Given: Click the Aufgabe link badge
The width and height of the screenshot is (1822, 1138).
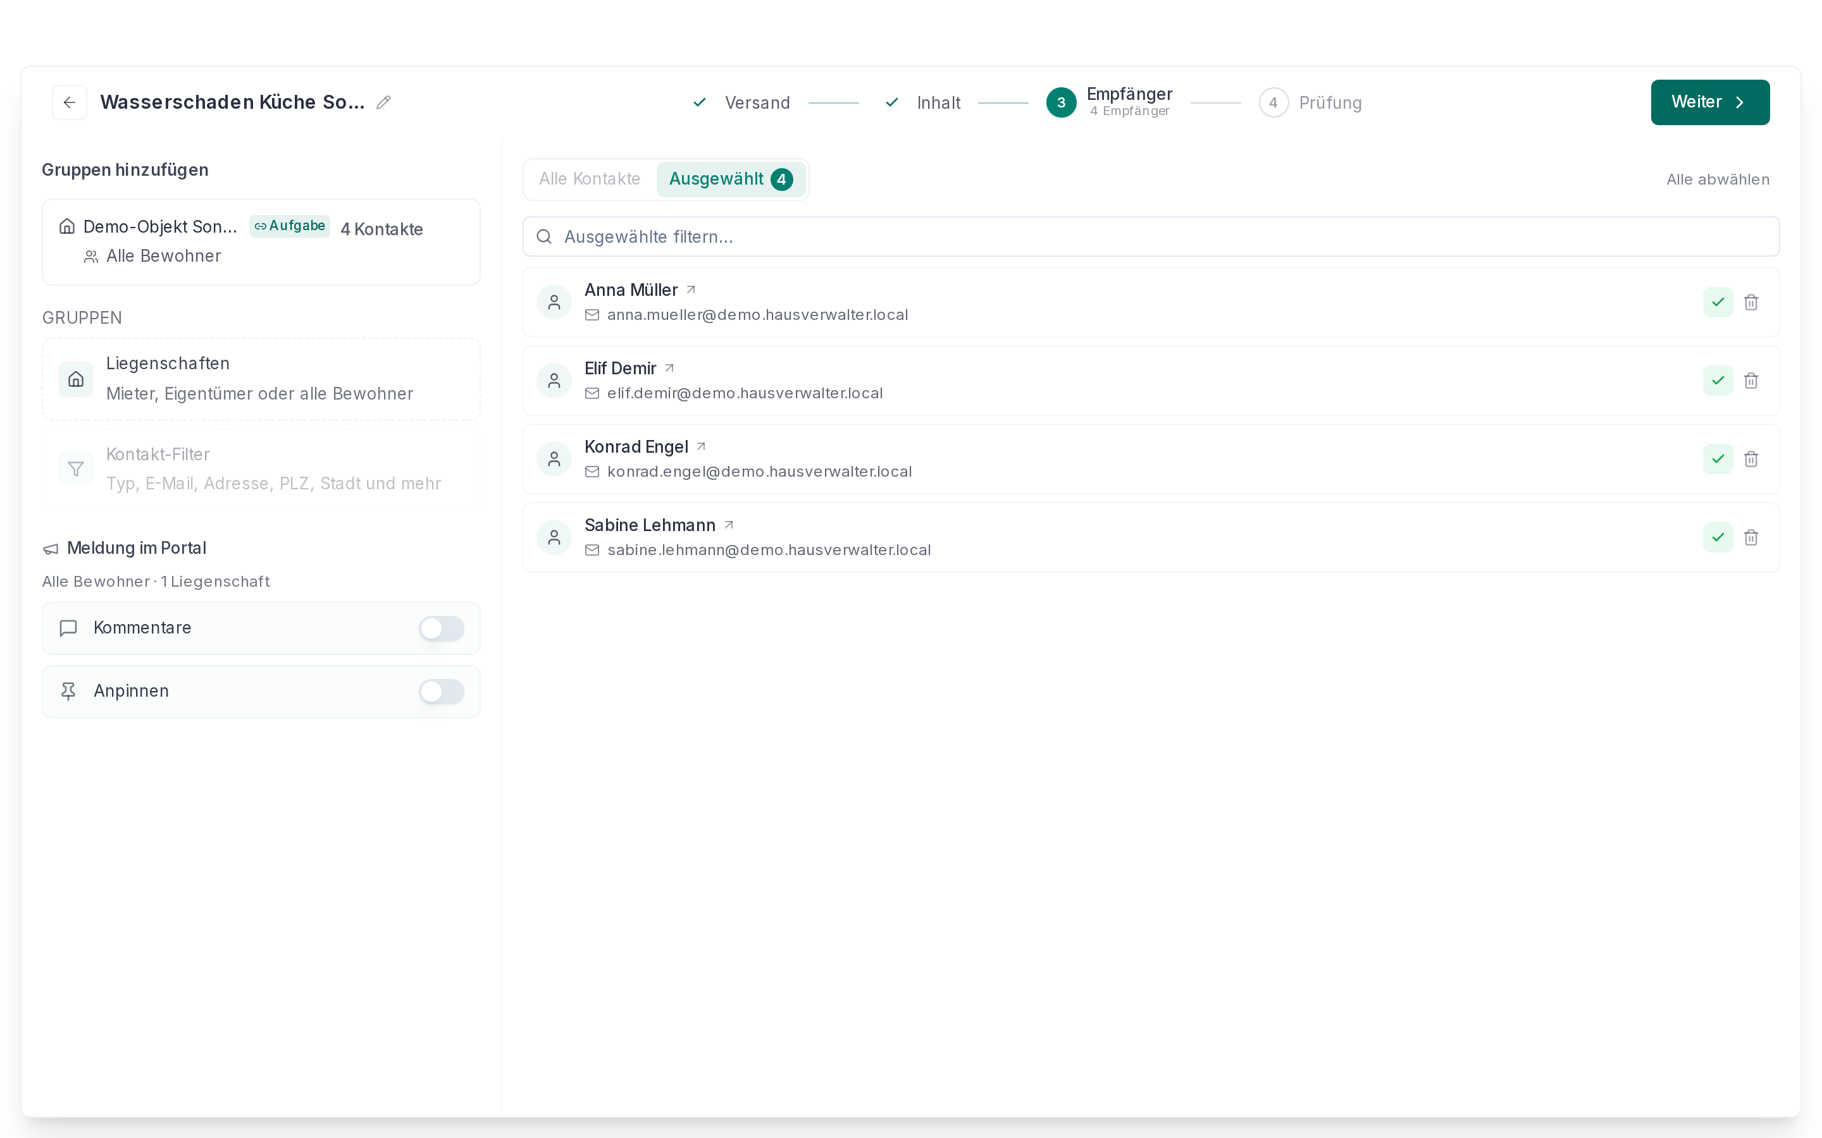Looking at the screenshot, I should 290,226.
